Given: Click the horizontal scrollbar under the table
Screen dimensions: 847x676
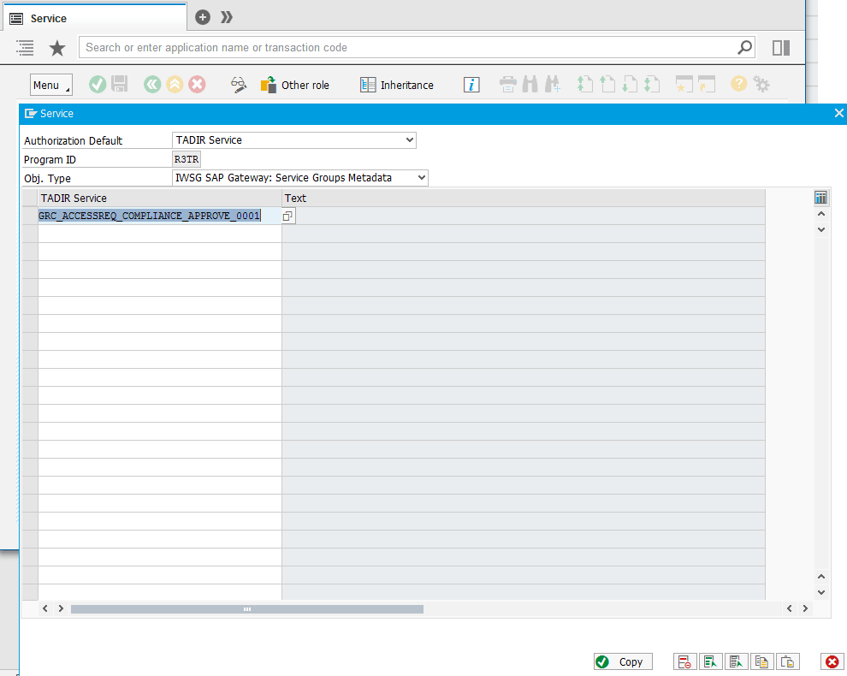Looking at the screenshot, I should tap(246, 608).
